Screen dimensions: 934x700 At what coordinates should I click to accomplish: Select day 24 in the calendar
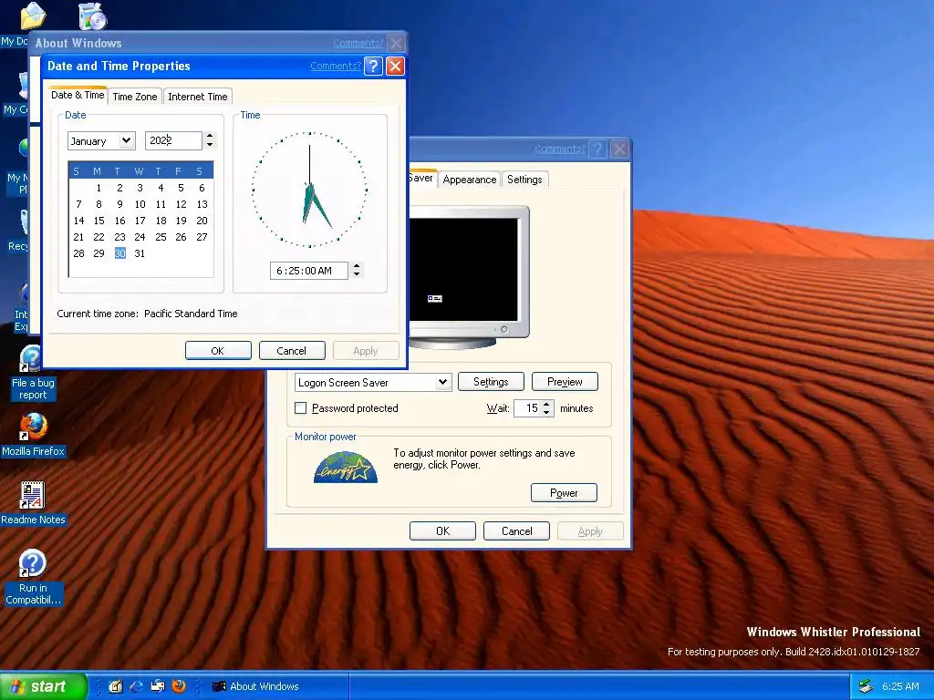tap(140, 237)
